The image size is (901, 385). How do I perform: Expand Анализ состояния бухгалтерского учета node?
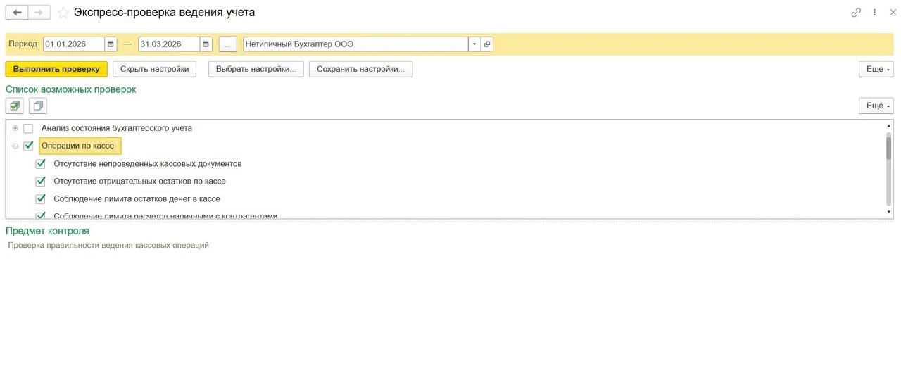(x=15, y=128)
